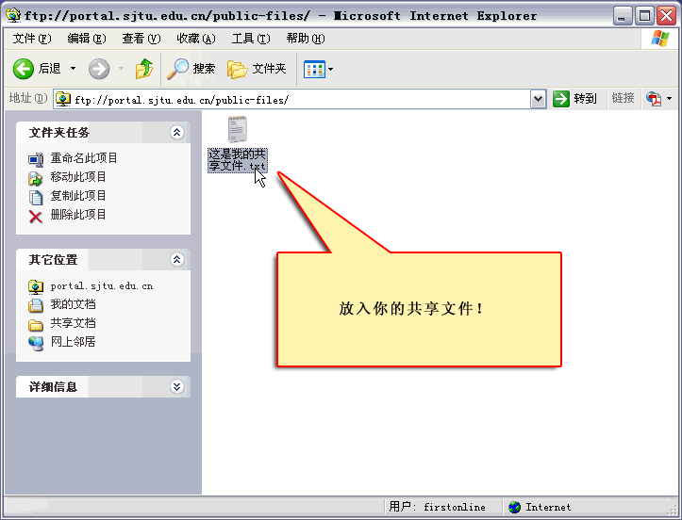This screenshot has width=682, height=520.
Task: Click the Adobe PDF toolbar icon
Action: point(654,99)
